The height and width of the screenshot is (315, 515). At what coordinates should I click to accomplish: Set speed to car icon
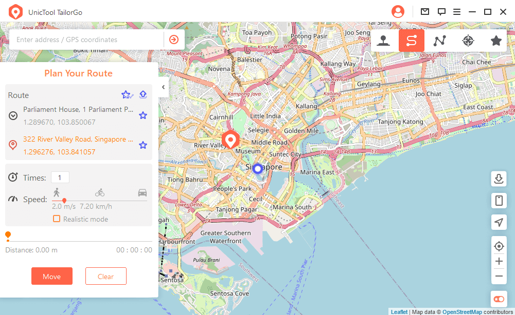pyautogui.click(x=143, y=192)
